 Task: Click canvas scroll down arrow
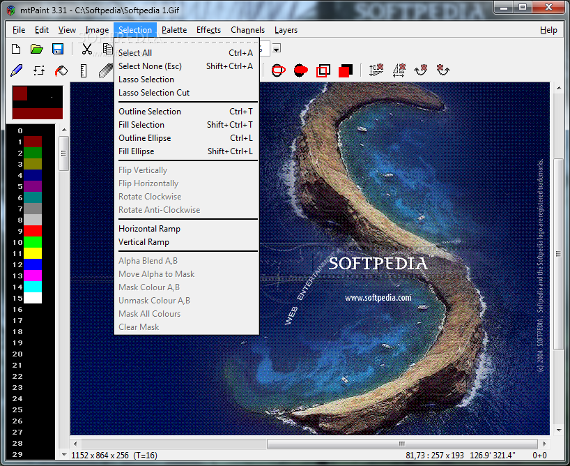558,430
